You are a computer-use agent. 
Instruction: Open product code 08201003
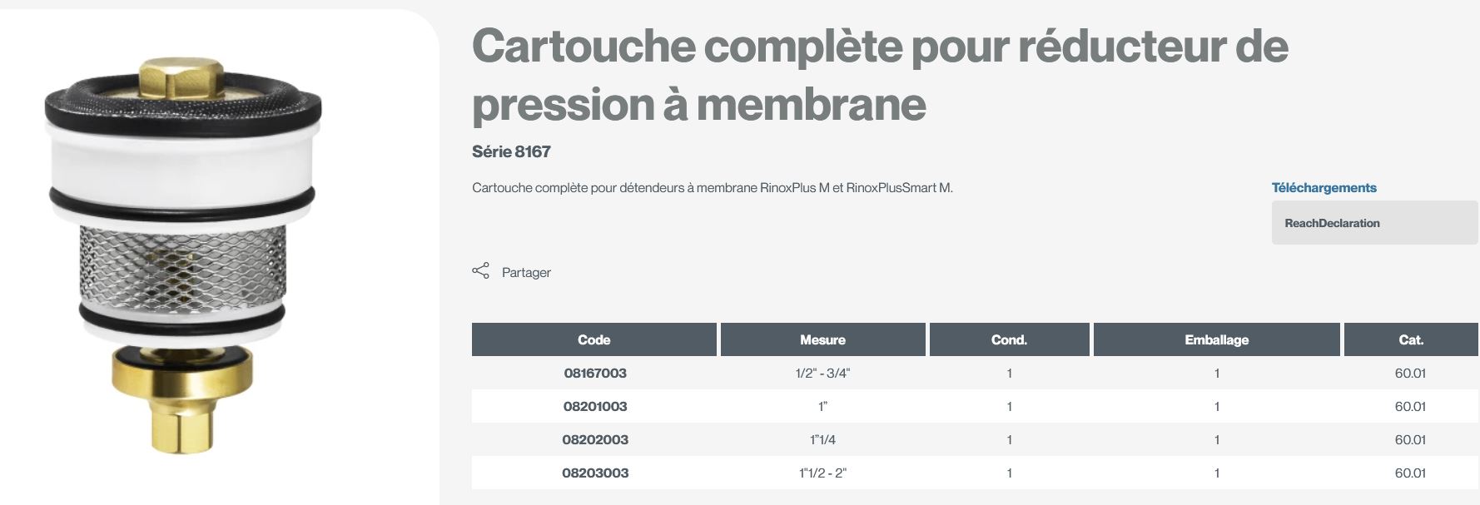[x=595, y=407]
